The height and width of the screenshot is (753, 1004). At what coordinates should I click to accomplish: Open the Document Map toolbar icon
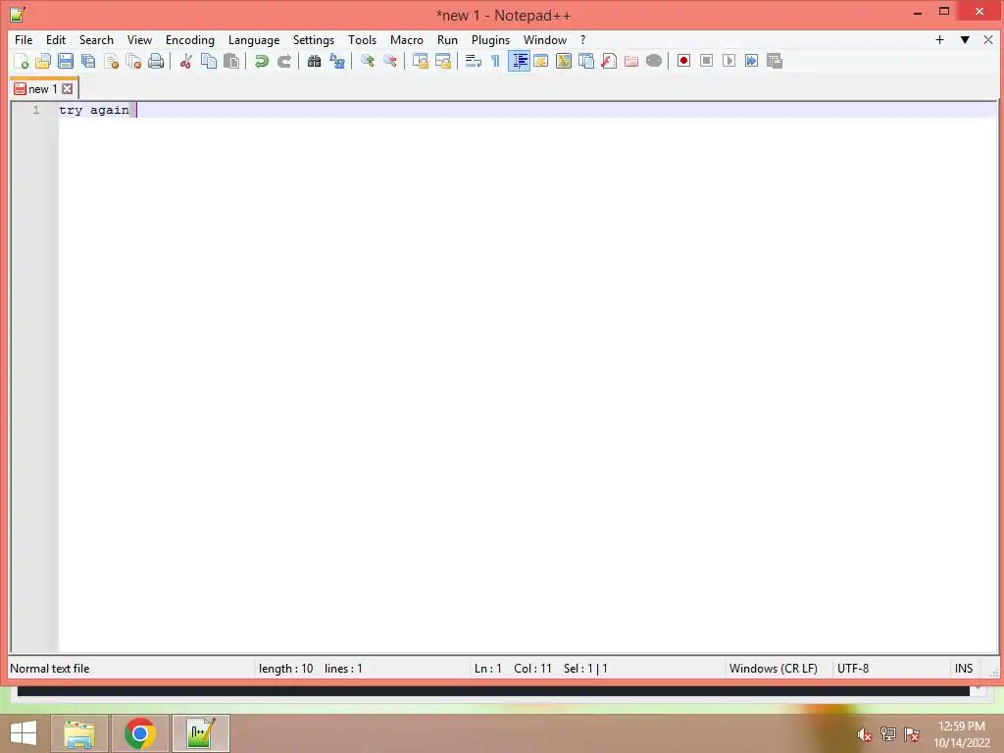click(564, 61)
